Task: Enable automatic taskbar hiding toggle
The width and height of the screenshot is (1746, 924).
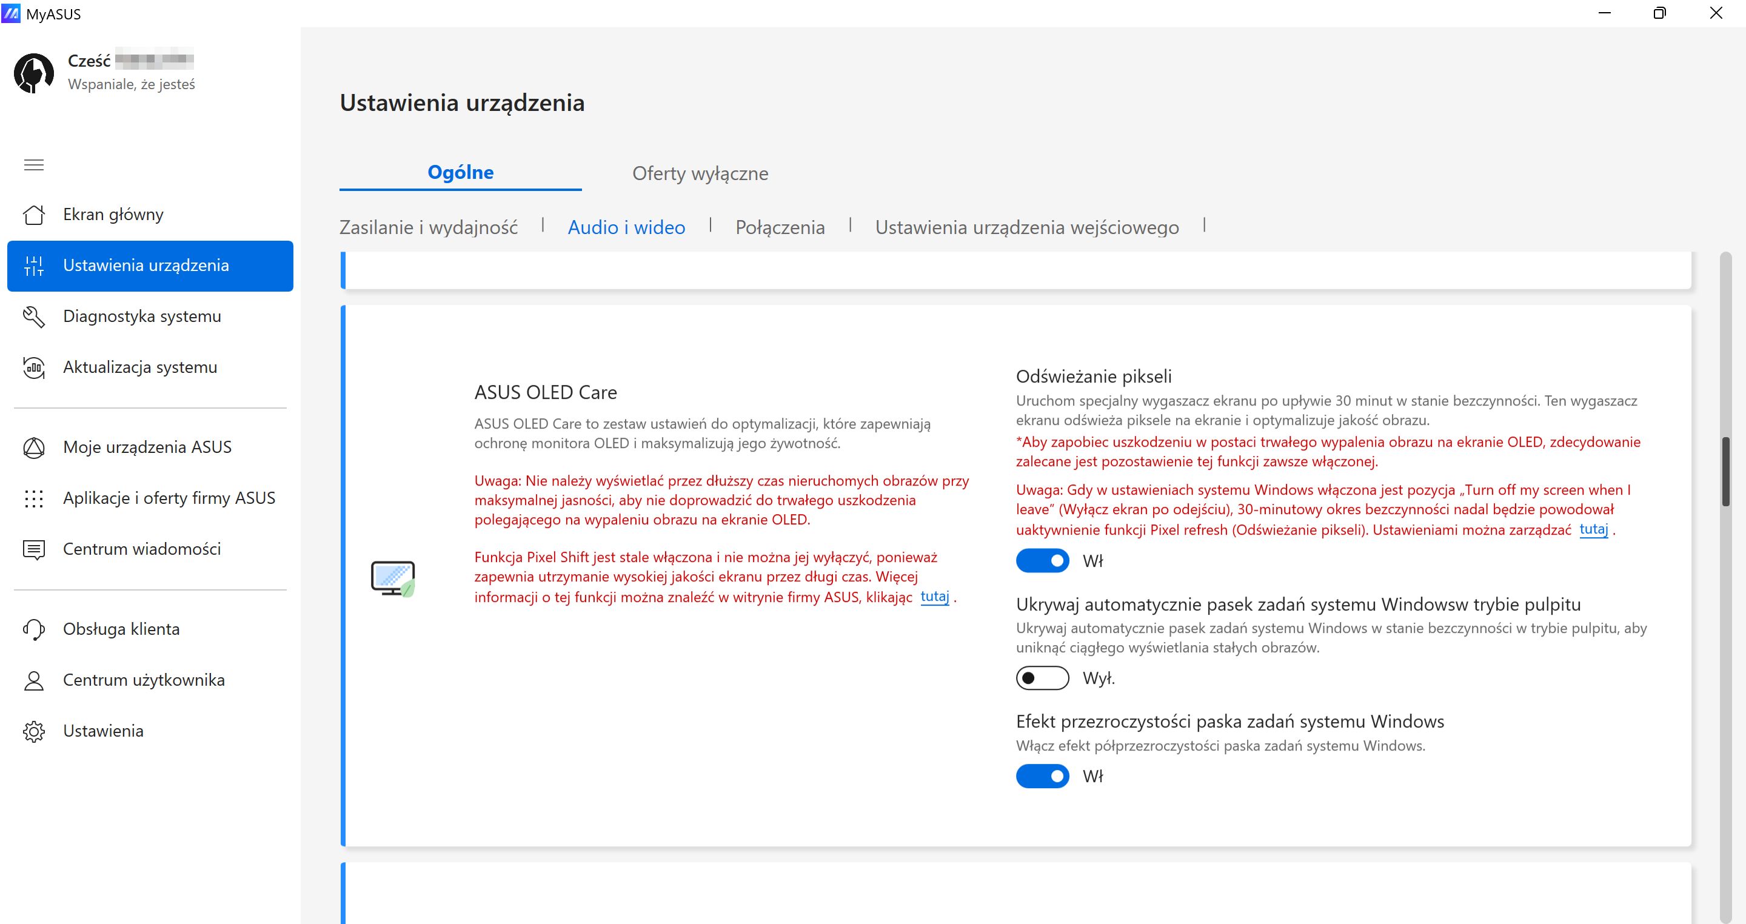Action: tap(1043, 678)
